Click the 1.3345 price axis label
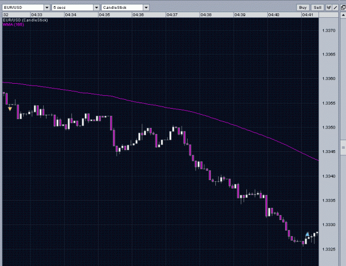The width and height of the screenshot is (346, 266). click(329, 152)
